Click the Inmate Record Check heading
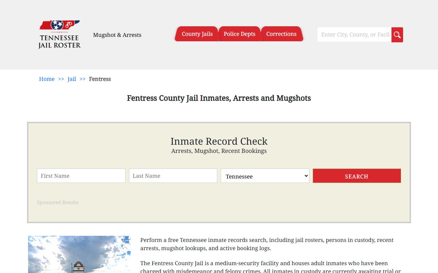Image resolution: width=438 pixels, height=273 pixels. 219,141
